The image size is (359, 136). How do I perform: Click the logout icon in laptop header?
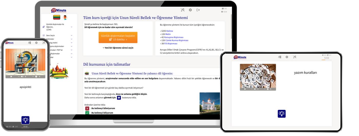[198, 10]
